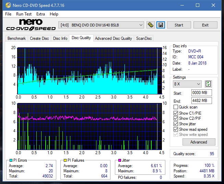Click the PI Errors maximum 20
224x184 pixels.
tap(50, 171)
